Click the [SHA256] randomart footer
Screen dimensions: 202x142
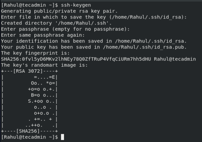[30, 131]
